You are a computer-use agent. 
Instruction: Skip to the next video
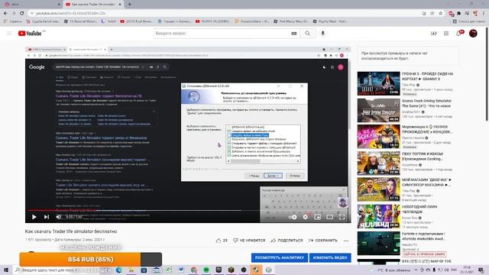tap(47, 217)
